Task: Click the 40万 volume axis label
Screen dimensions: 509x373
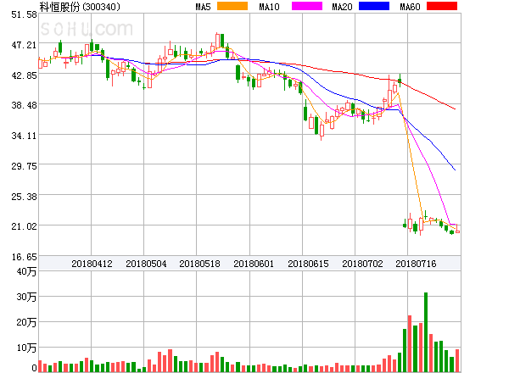Action: (26, 271)
